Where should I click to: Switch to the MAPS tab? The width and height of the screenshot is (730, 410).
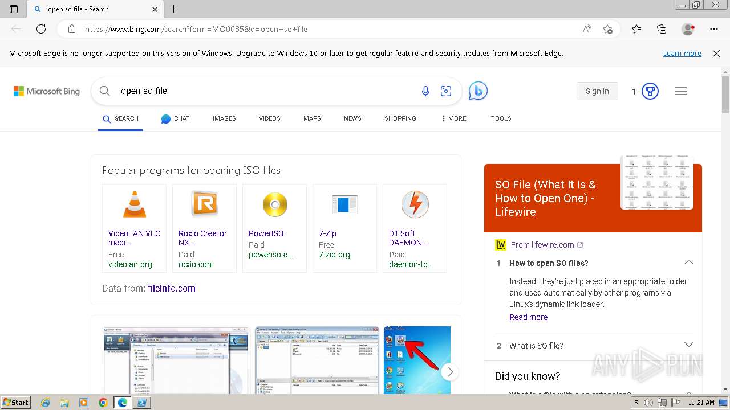point(312,118)
